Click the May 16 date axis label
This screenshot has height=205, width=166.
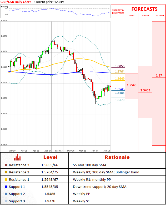click(x=71, y=151)
